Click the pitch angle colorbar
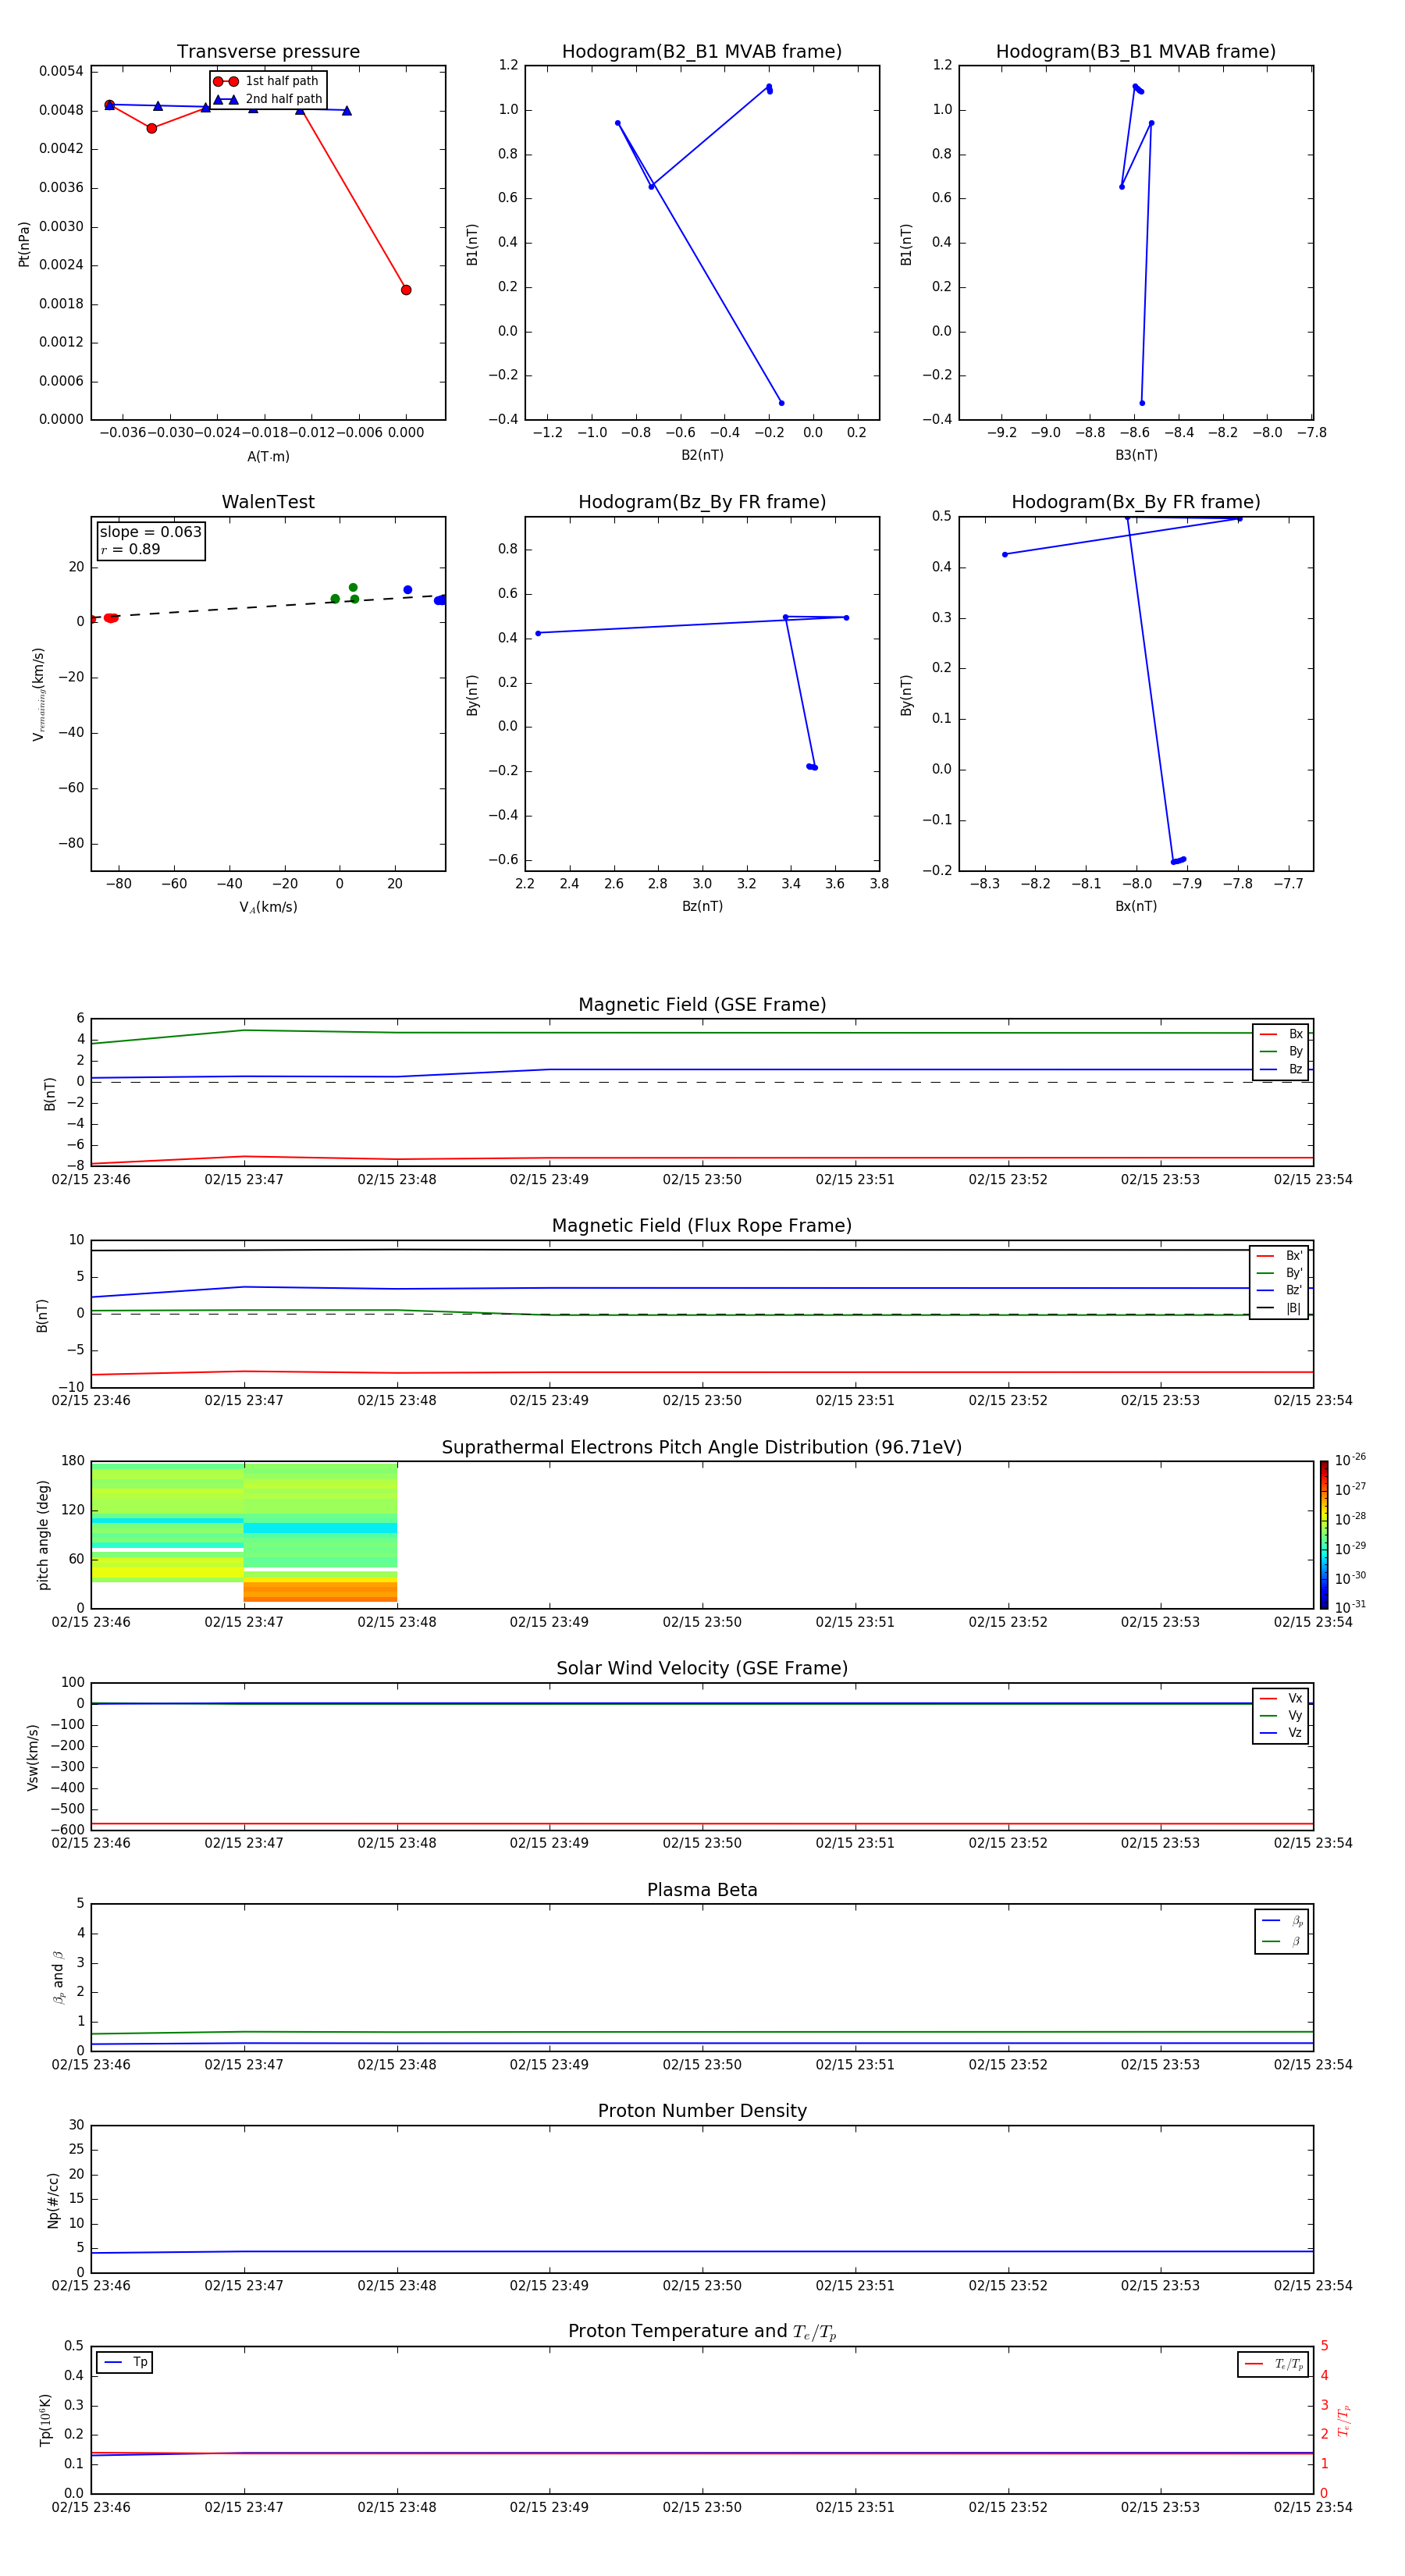The image size is (1405, 2576). coord(1324,1535)
